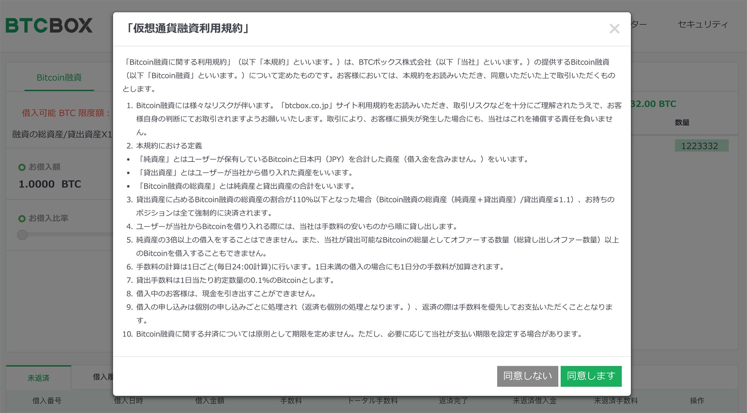Click the 操作 column header
Screen dimensions: 747x413
(697, 401)
